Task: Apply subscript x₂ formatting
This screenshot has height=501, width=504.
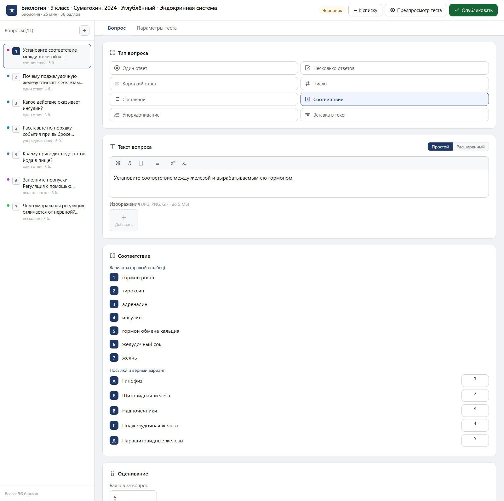Action: [184, 163]
